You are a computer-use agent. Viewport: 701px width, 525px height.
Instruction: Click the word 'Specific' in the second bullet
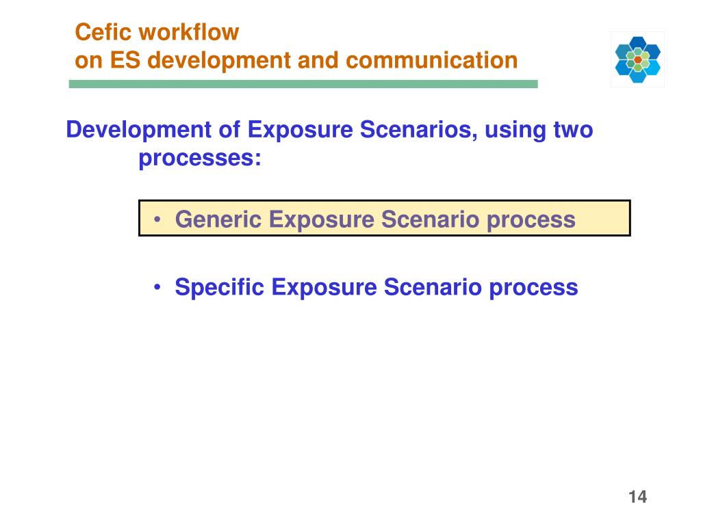click(220, 287)
